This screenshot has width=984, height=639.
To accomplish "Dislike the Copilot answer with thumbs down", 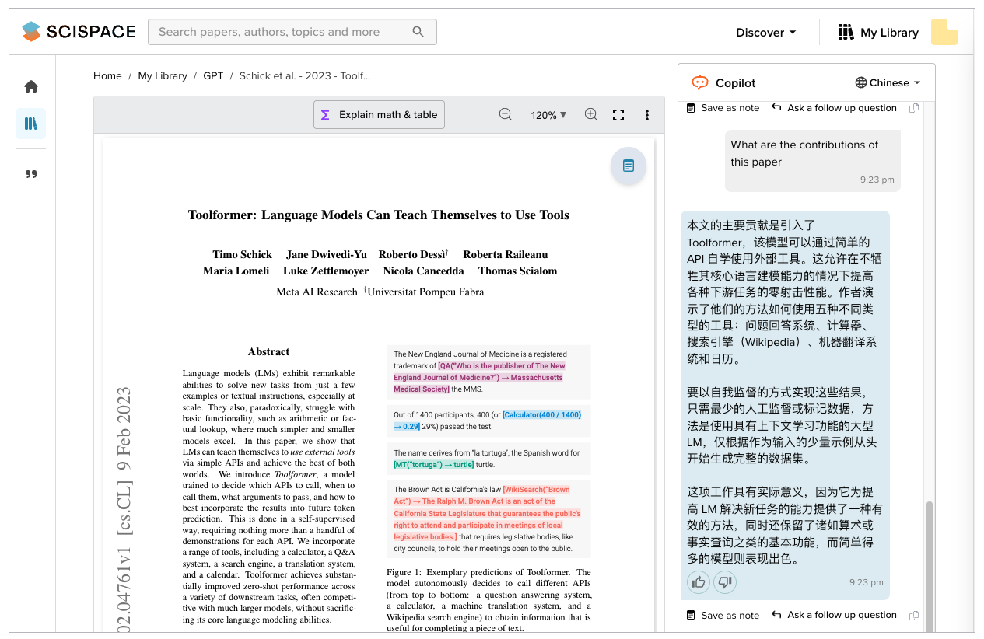I will click(725, 581).
